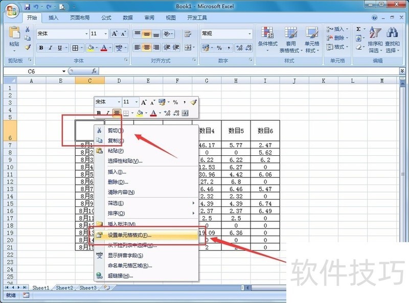Toggle align text right in ribbon

156,48
